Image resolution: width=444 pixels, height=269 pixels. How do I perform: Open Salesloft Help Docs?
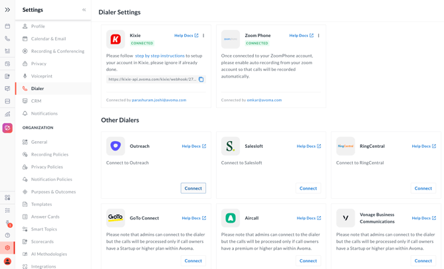pyautogui.click(x=309, y=146)
